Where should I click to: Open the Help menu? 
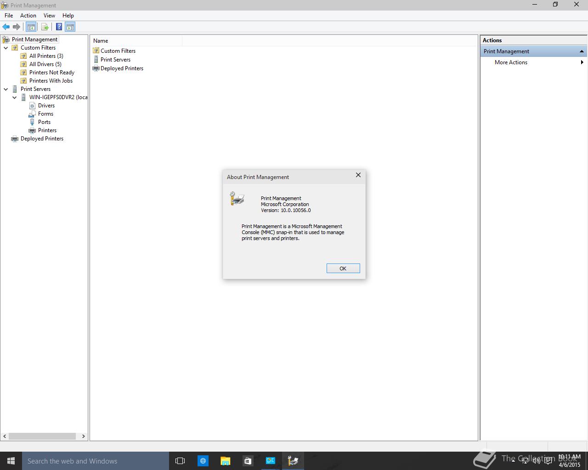[x=68, y=16]
